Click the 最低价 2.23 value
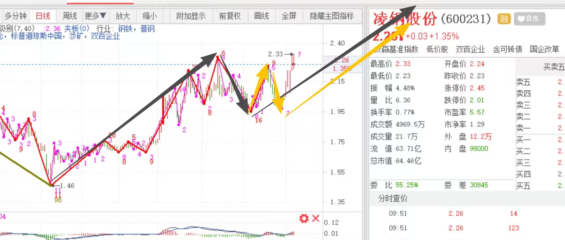Screen dimensions: 565x240 (x=403, y=76)
